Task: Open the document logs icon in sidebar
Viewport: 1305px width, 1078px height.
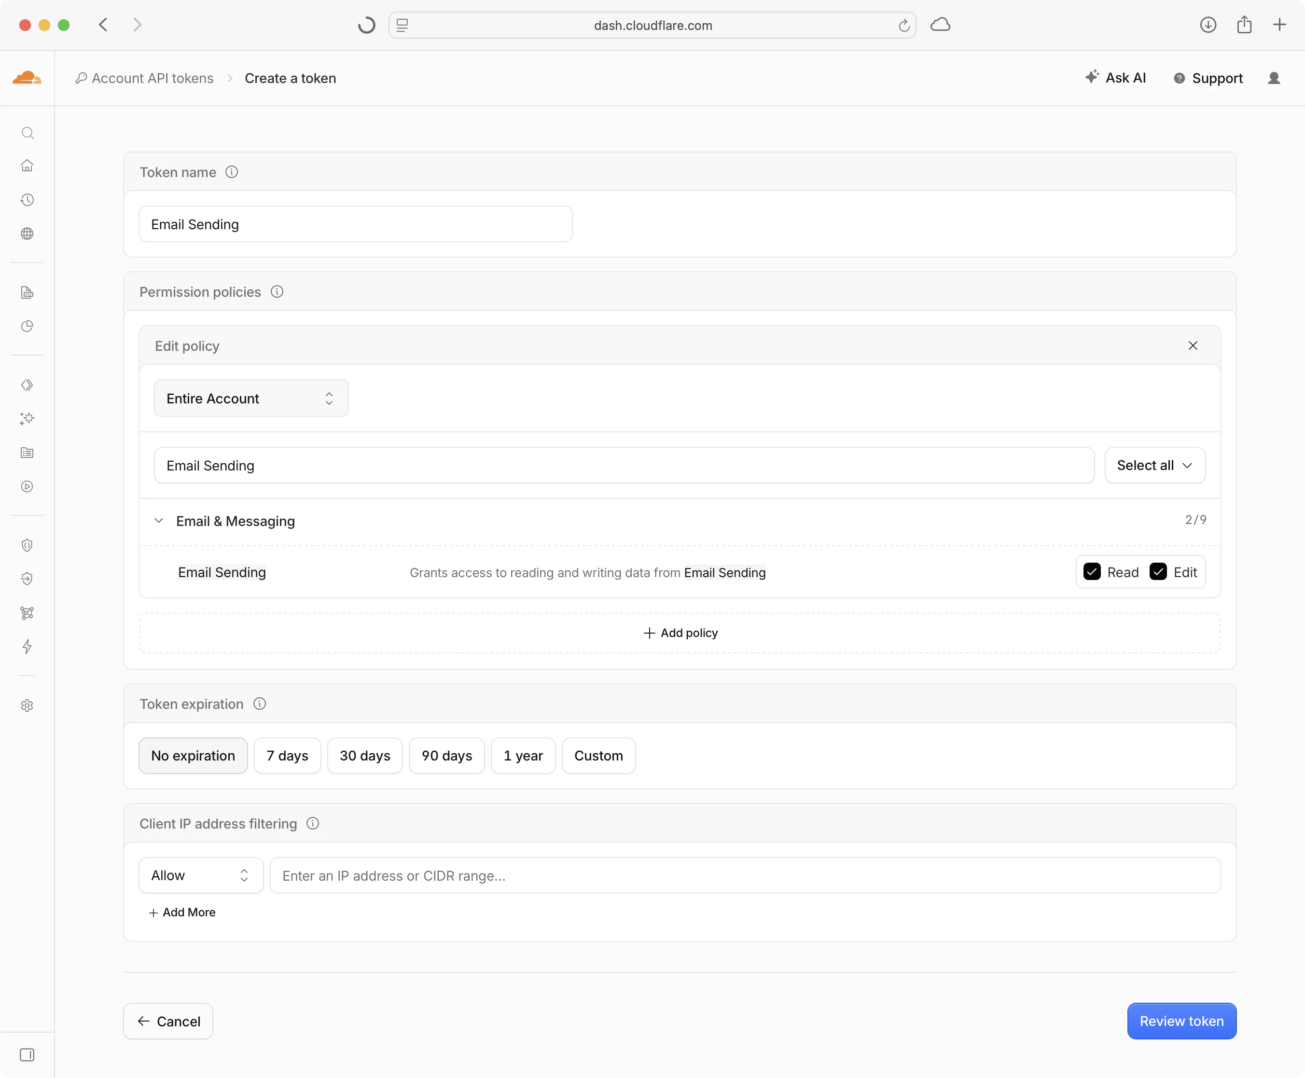Action: point(28,292)
